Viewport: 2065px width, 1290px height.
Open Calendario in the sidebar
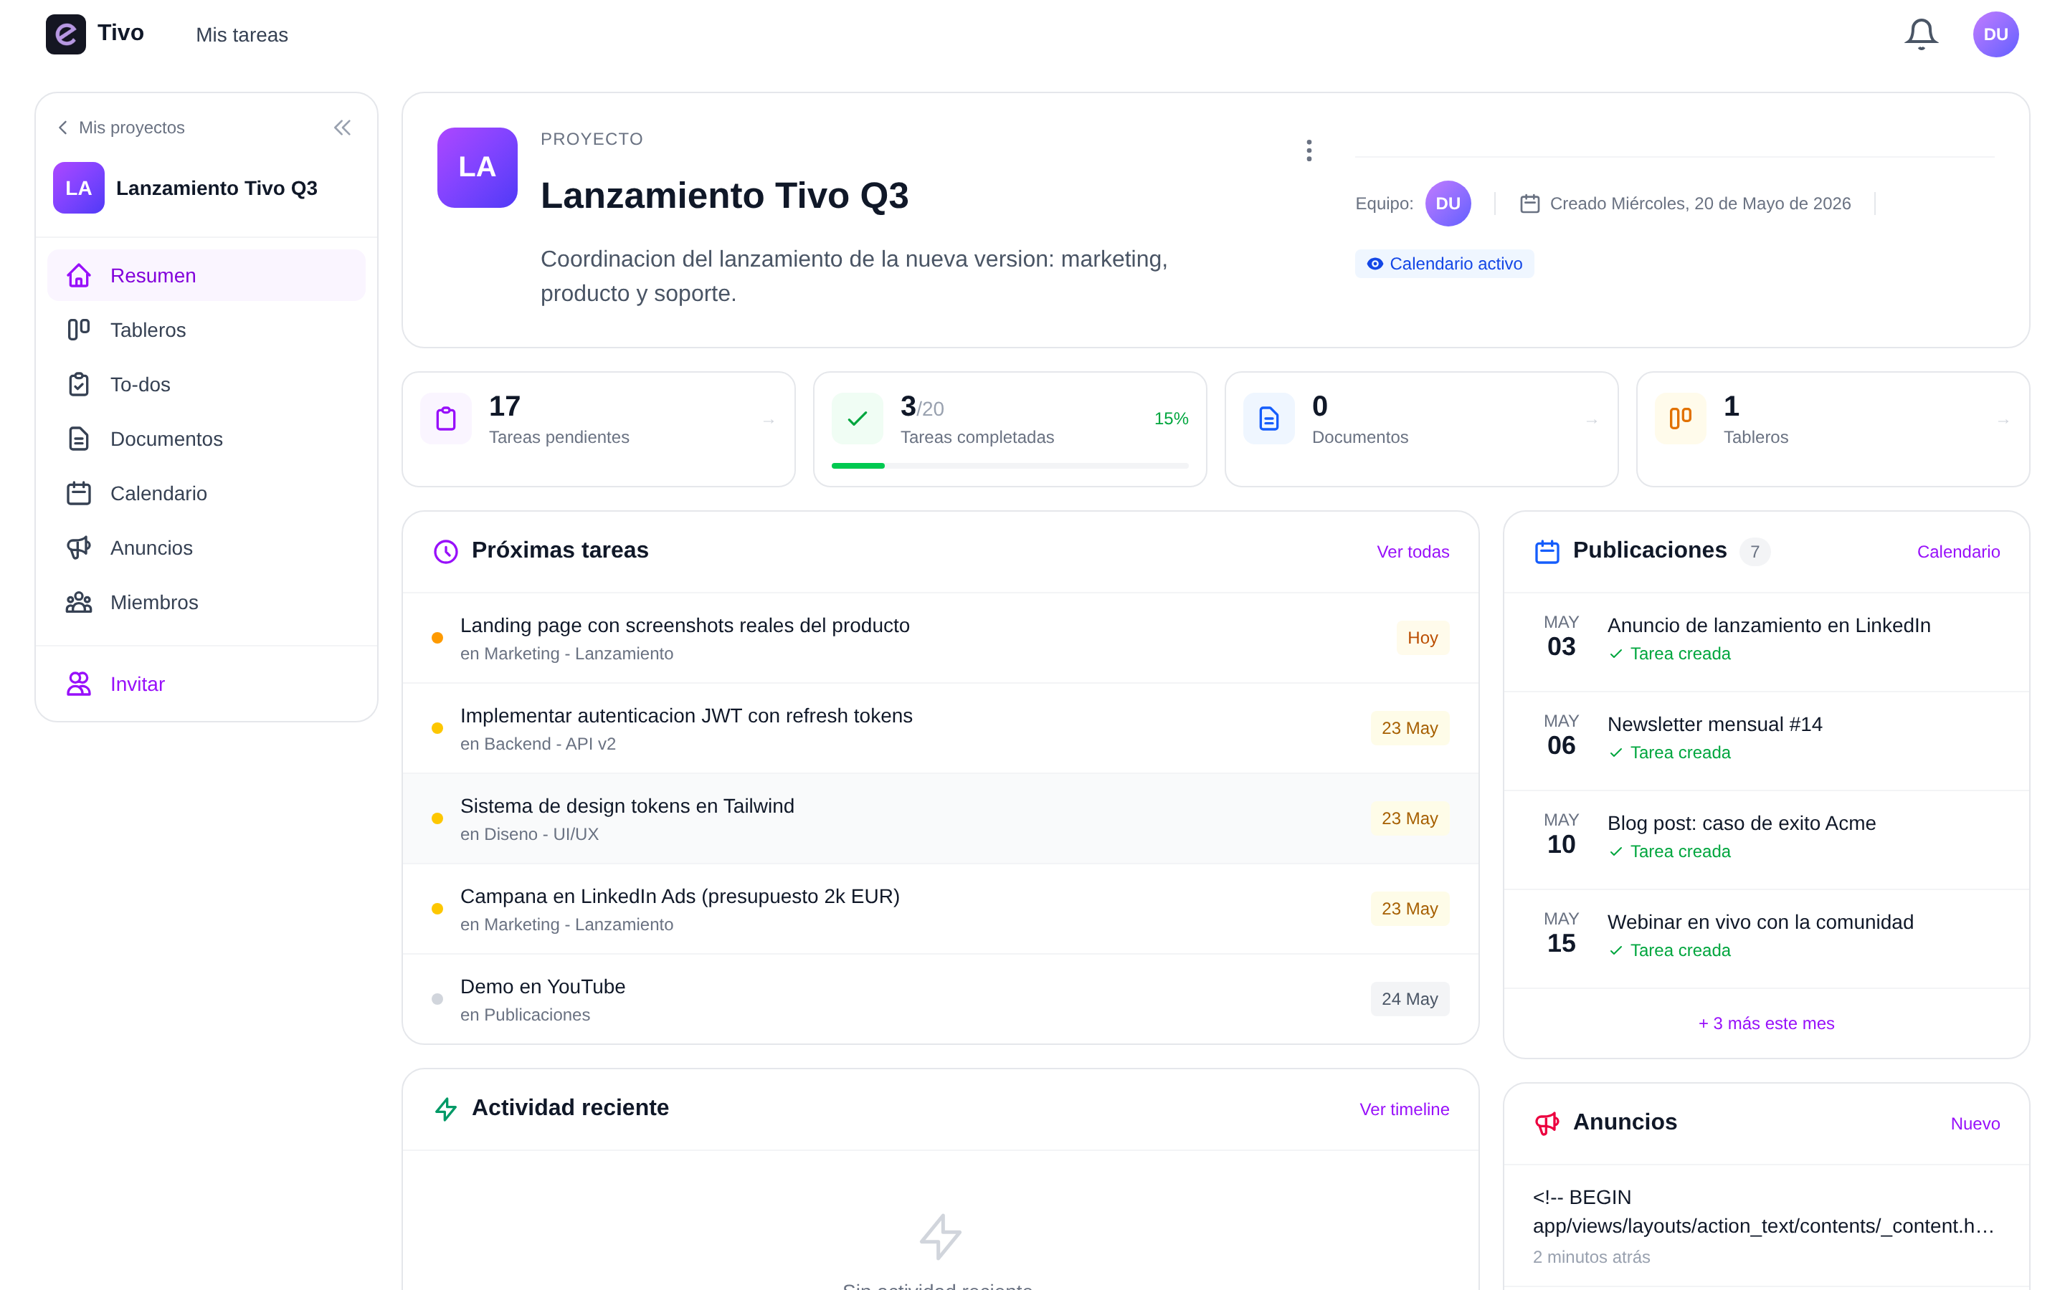tap(206, 494)
